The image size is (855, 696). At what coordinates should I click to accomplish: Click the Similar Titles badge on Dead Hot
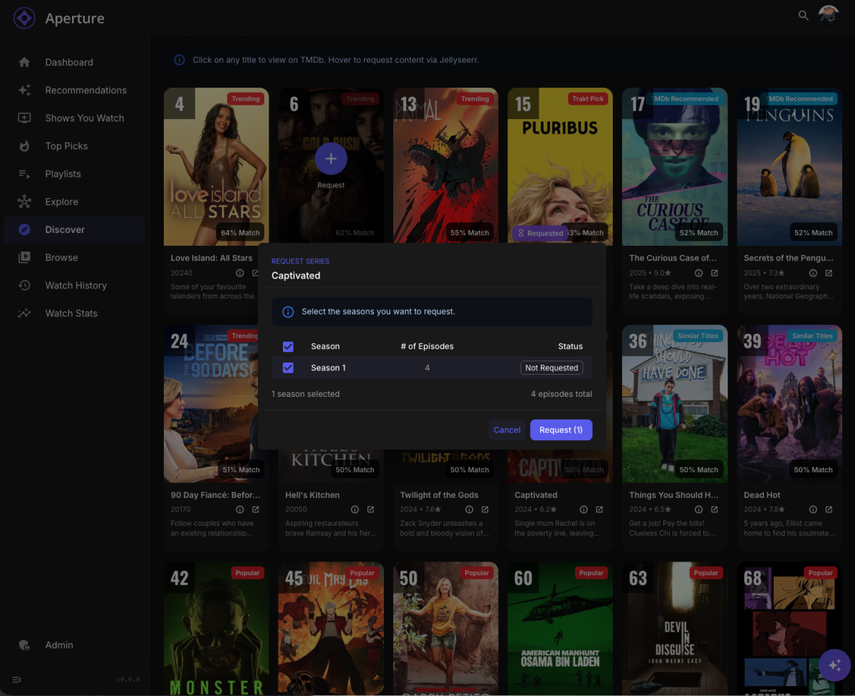812,336
